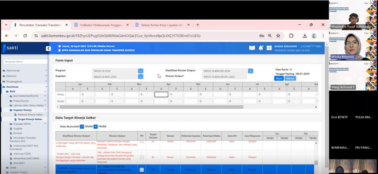Screen dimensions: 378x174
Task: Toggle PN checkbox in the highlighted blue row
Action: (x=142, y=170)
